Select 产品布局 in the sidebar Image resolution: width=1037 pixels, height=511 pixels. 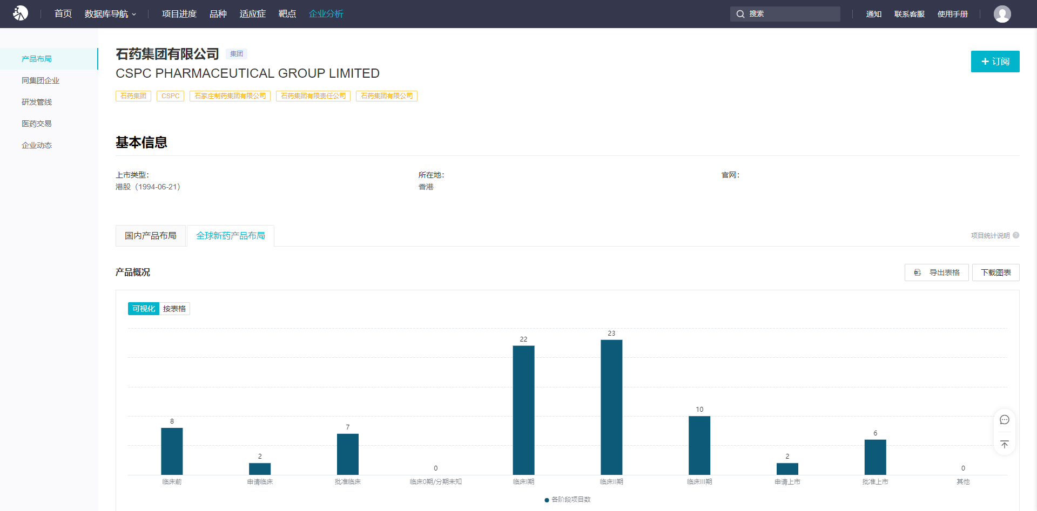[49, 59]
